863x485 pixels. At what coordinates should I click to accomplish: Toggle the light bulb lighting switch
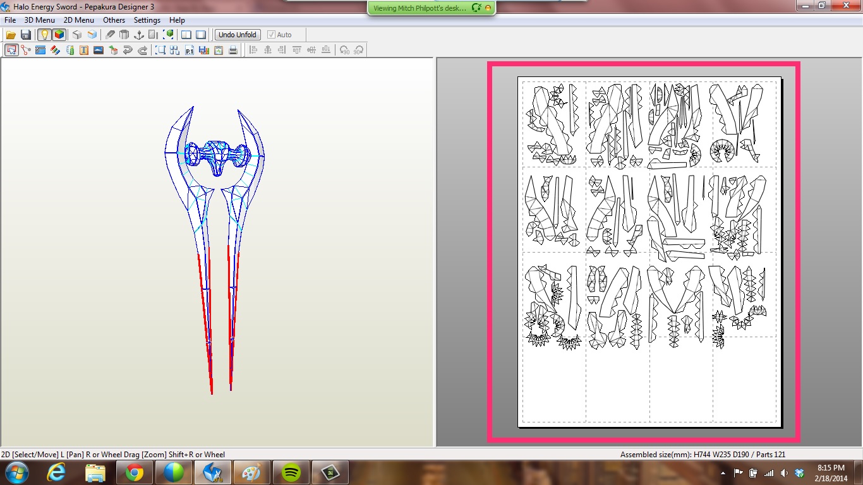tap(45, 35)
